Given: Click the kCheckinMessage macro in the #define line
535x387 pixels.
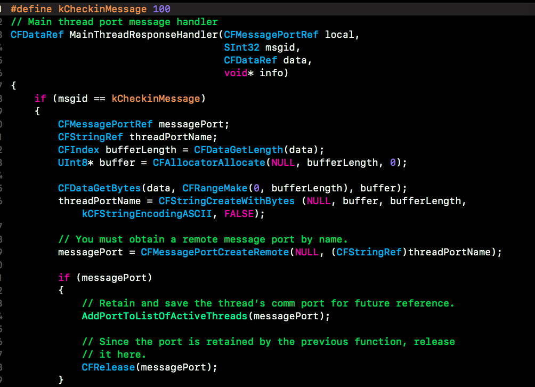Looking at the screenshot, I should [x=102, y=9].
